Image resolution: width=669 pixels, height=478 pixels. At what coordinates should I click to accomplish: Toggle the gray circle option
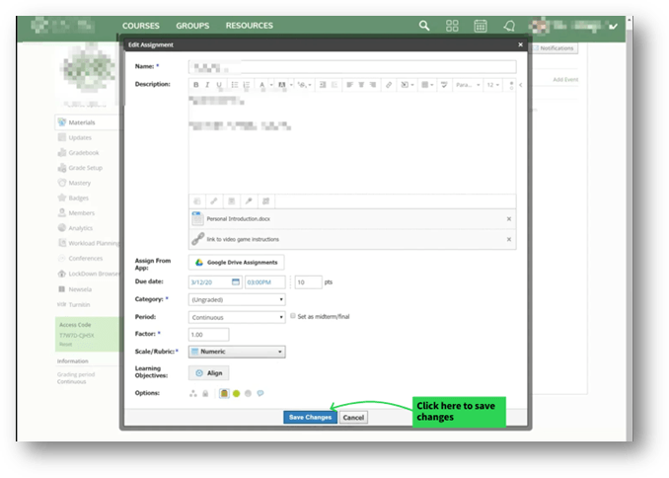(249, 393)
